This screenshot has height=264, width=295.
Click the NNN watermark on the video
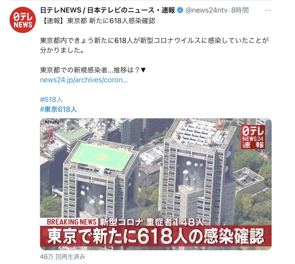pos(50,122)
